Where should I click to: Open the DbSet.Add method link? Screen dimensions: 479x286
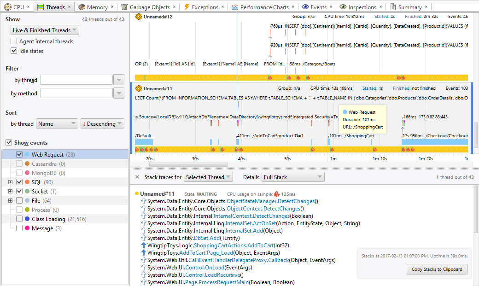click(207, 238)
